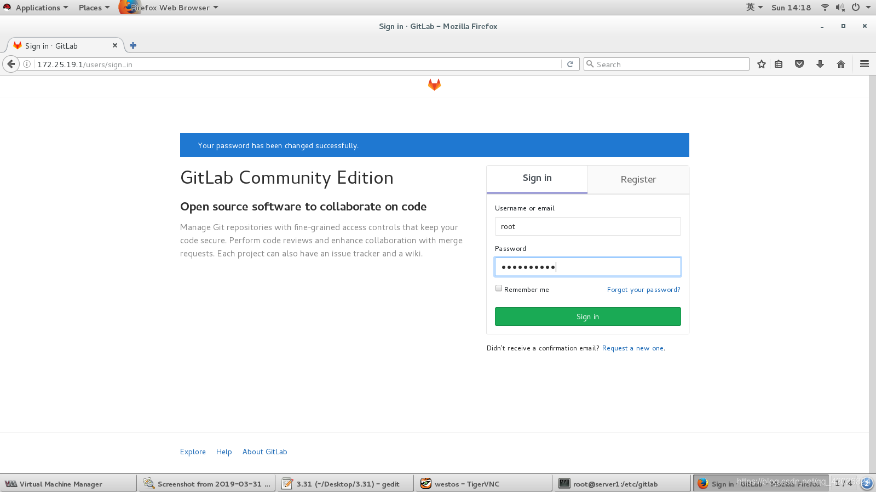Open the Explore footer link
Image resolution: width=876 pixels, height=492 pixels.
[x=193, y=452]
